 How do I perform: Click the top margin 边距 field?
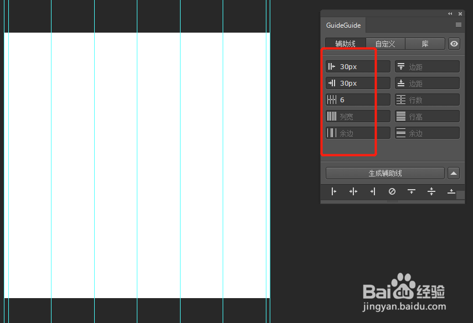click(x=427, y=66)
